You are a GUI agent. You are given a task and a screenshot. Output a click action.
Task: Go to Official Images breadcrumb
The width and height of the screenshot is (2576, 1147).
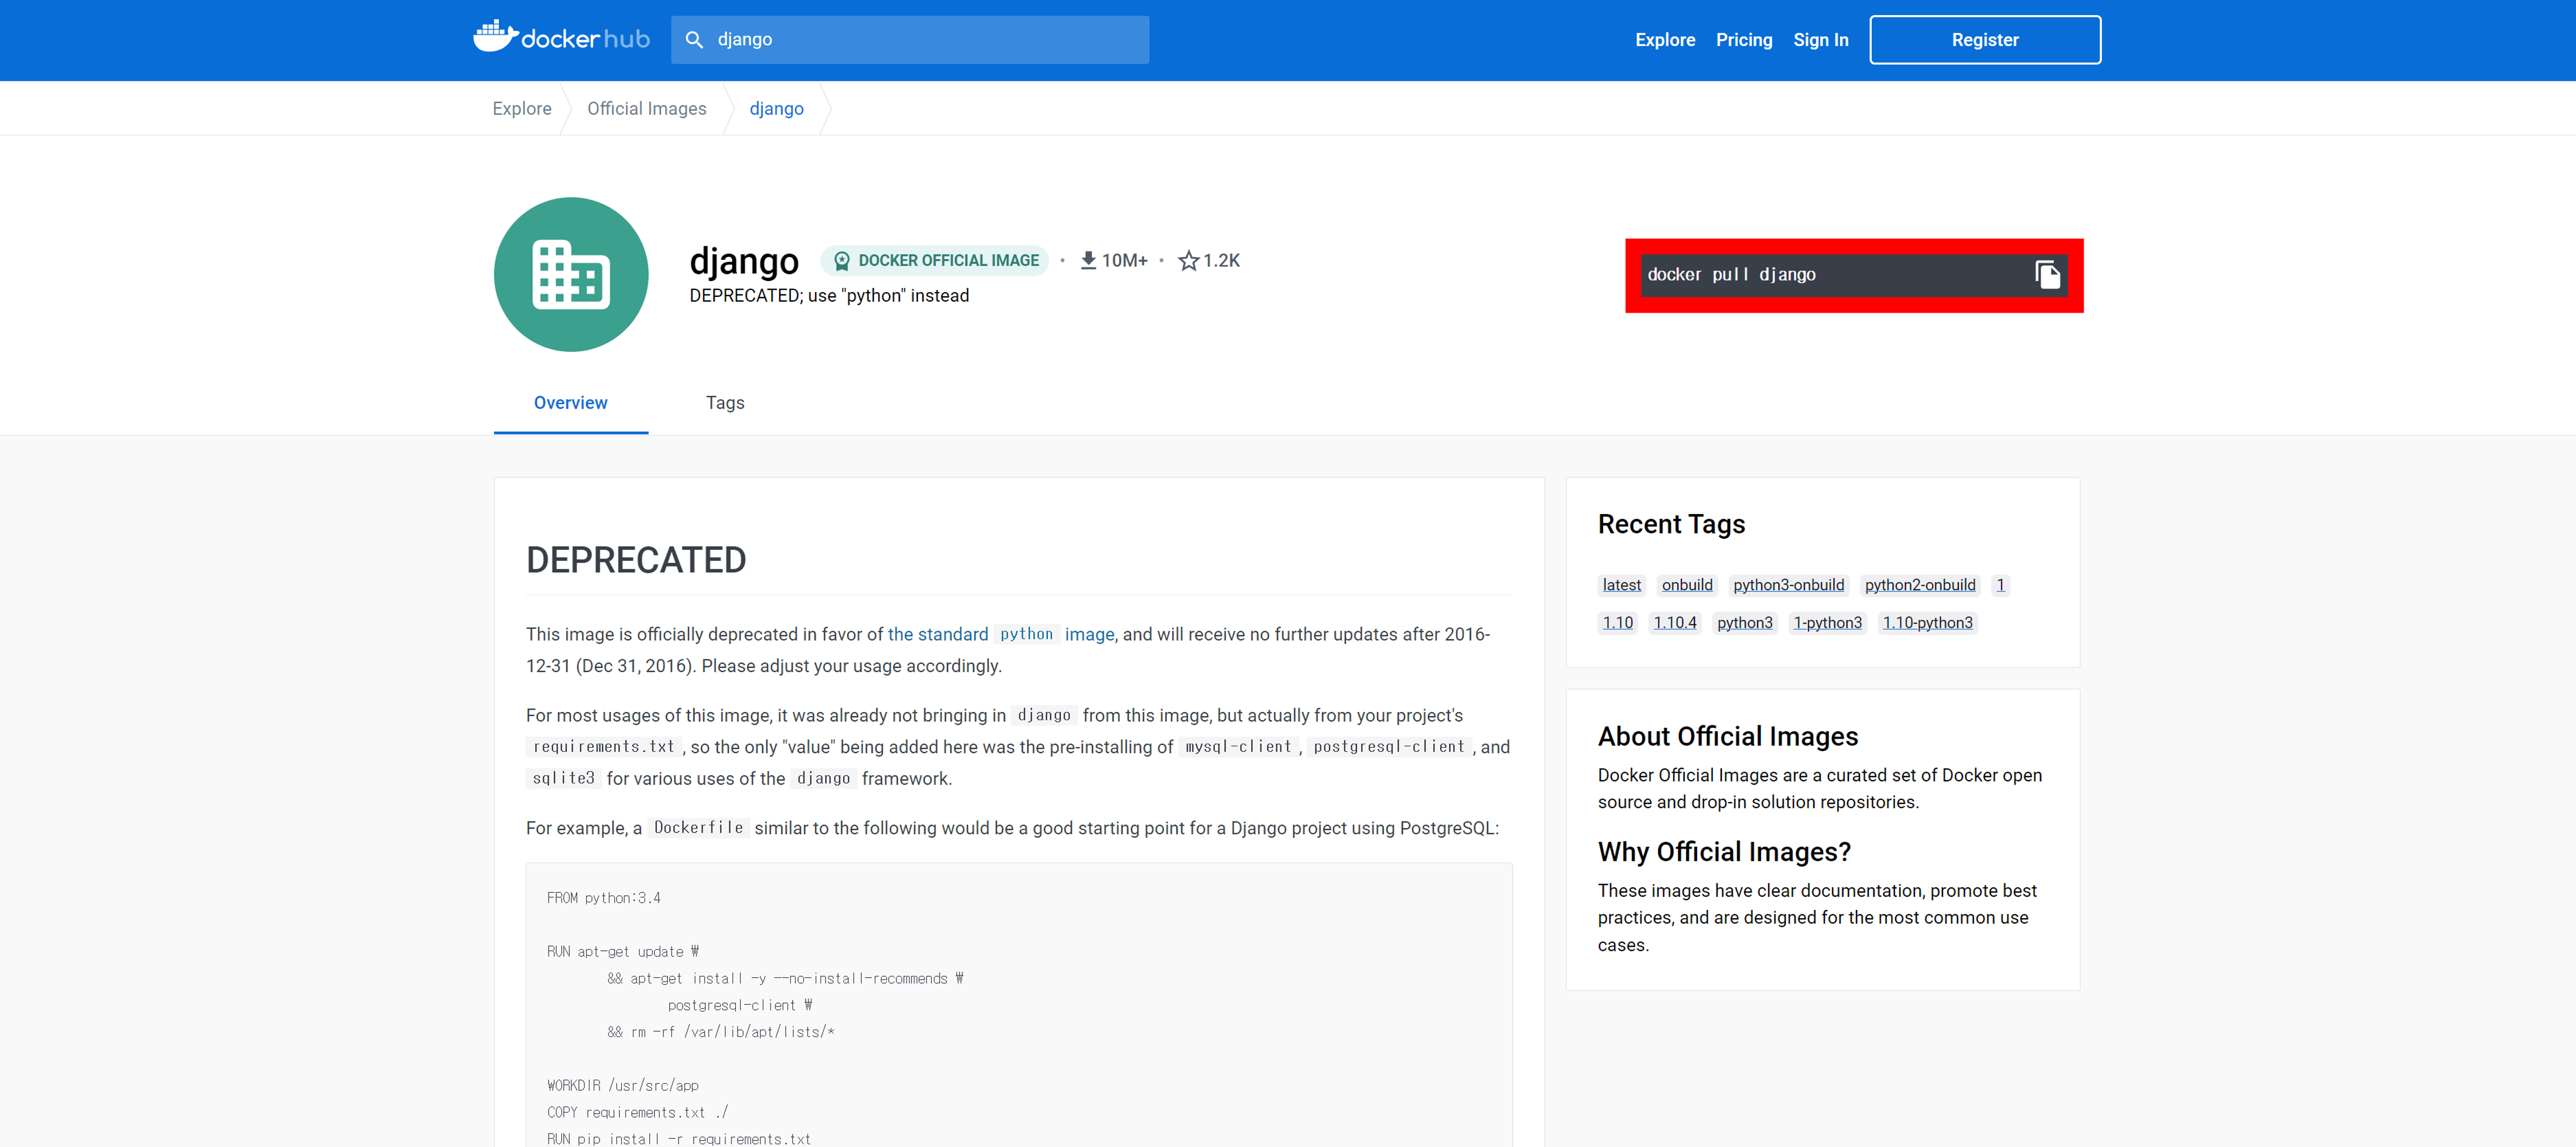tap(647, 109)
